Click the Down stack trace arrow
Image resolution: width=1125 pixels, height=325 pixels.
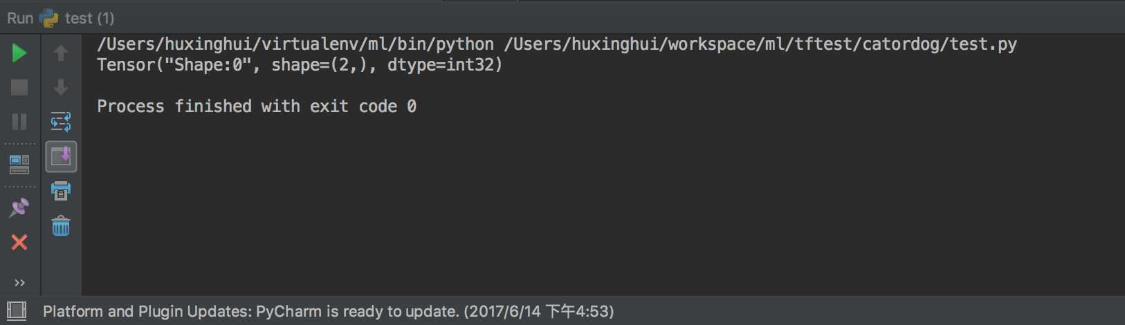click(61, 87)
